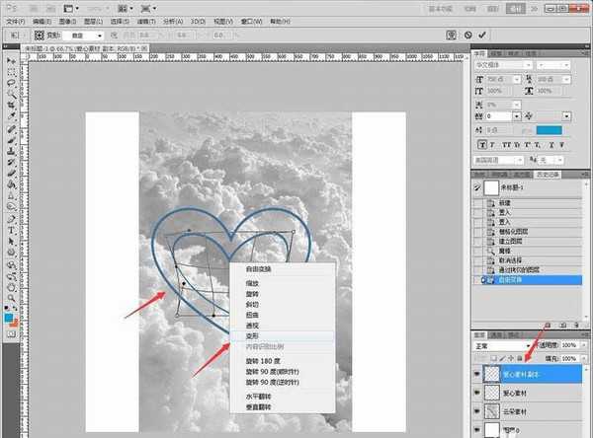Select the Move tool in the toolbox
This screenshot has height=438, width=593.
(x=9, y=60)
